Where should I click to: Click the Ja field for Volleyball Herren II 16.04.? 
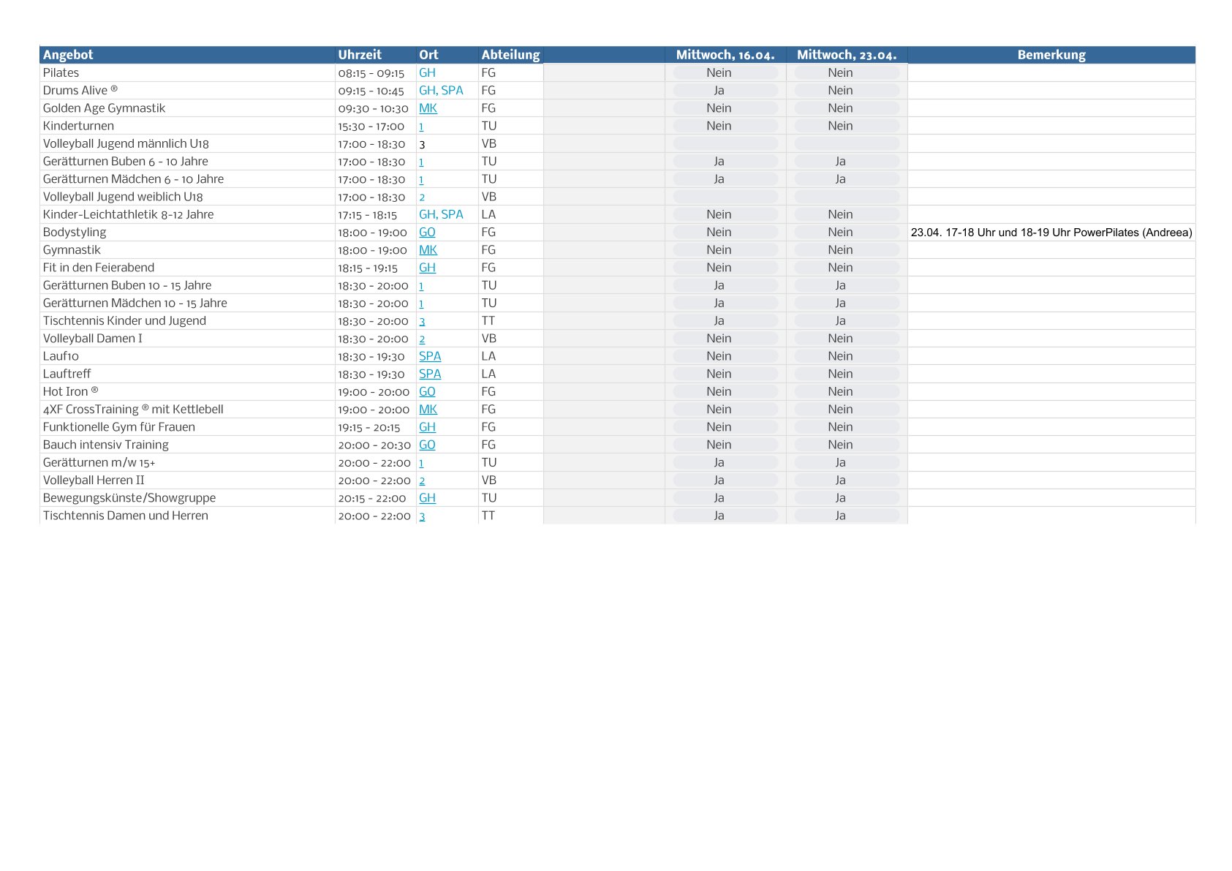click(725, 480)
